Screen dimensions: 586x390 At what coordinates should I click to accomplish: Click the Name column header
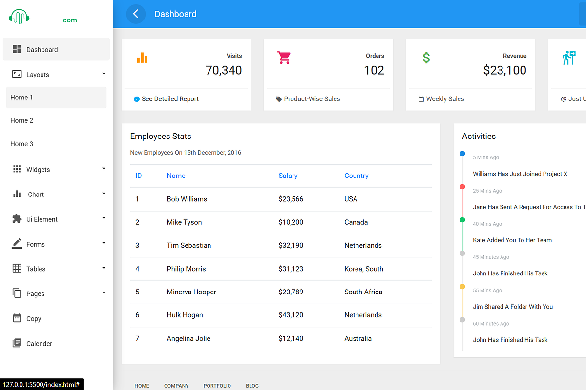[x=176, y=175]
